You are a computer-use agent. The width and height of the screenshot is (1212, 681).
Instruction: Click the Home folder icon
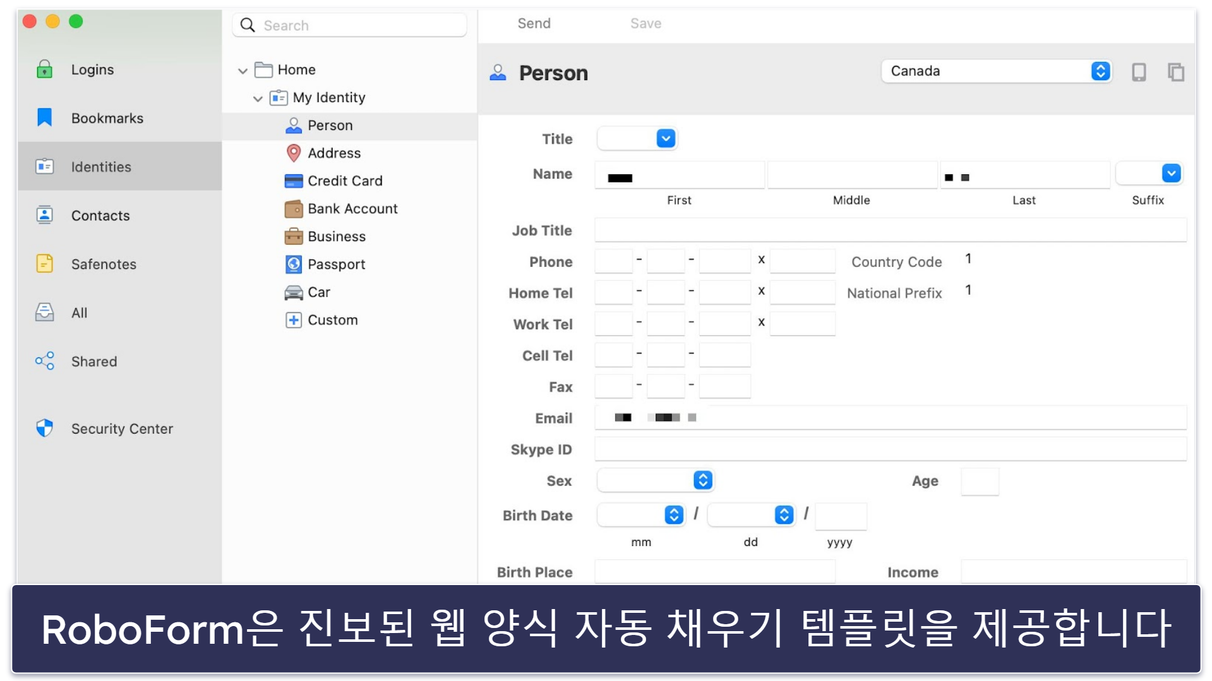[x=263, y=69]
